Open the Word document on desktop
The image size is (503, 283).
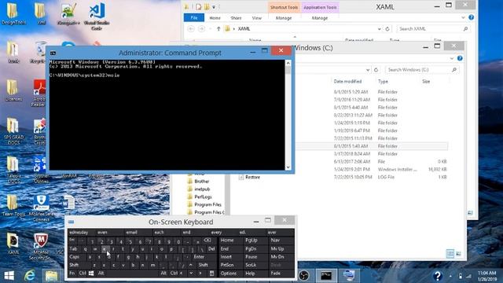pyautogui.click(x=68, y=204)
